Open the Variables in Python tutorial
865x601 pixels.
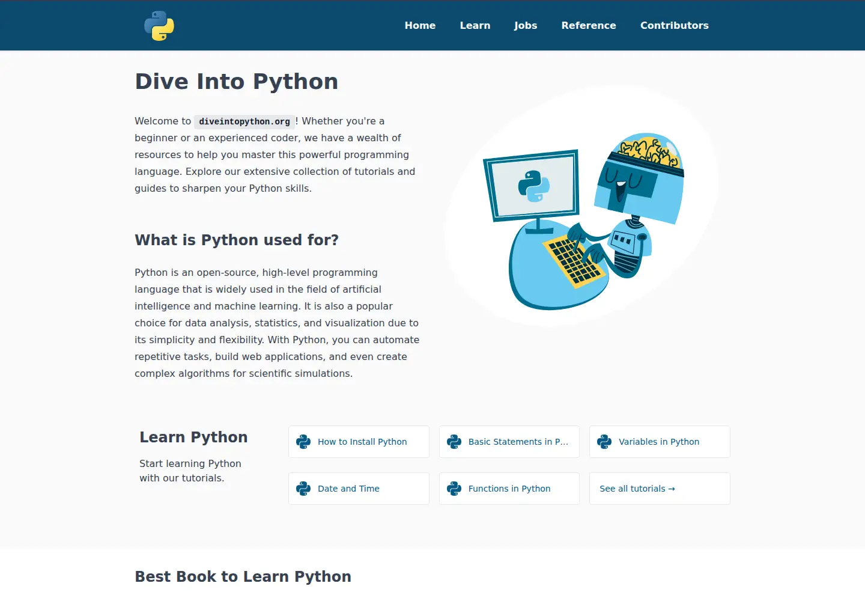coord(659,442)
